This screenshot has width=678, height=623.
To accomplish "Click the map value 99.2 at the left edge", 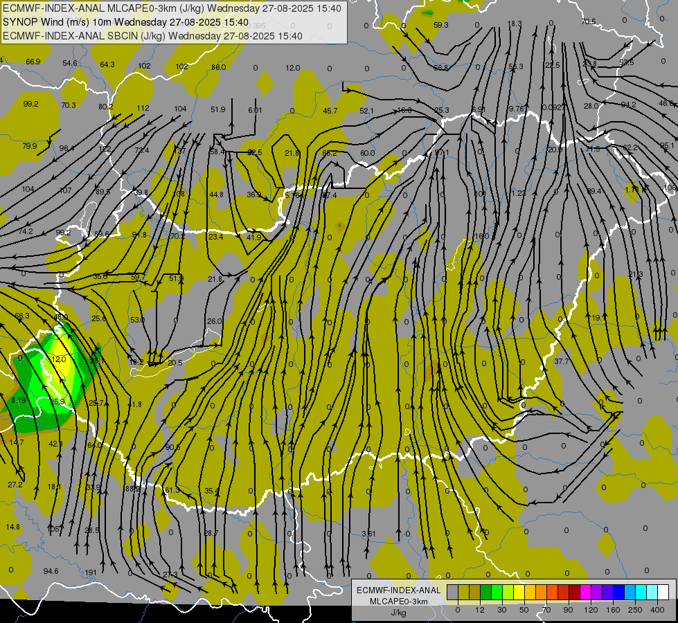I will tap(30, 104).
